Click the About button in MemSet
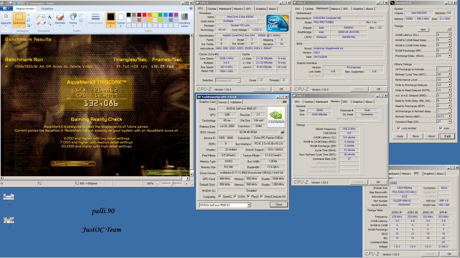 pyautogui.click(x=431, y=136)
